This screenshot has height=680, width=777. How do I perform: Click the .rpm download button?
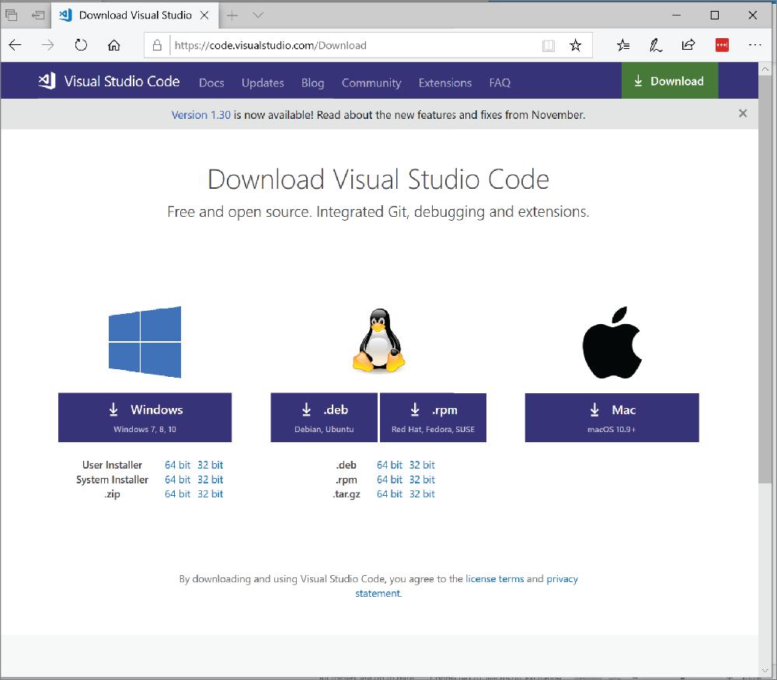pos(433,417)
